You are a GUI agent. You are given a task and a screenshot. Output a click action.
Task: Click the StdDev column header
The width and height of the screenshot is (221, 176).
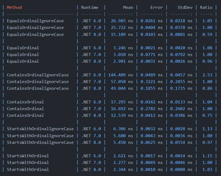click(185, 7)
